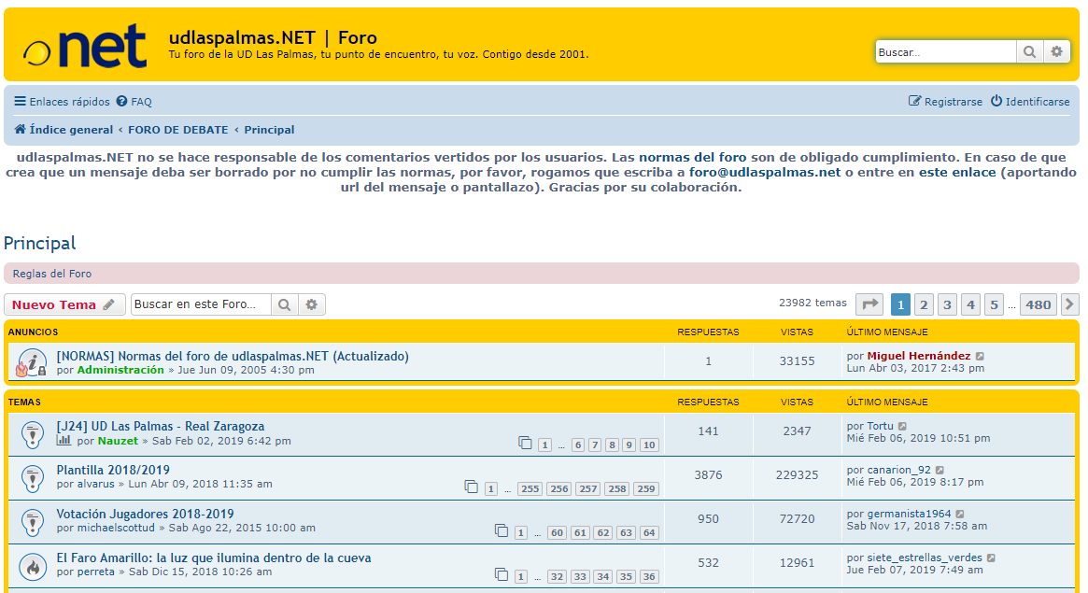Image resolution: width=1088 pixels, height=593 pixels.
Task: Open advanced search gear in the header
Action: point(1057,52)
